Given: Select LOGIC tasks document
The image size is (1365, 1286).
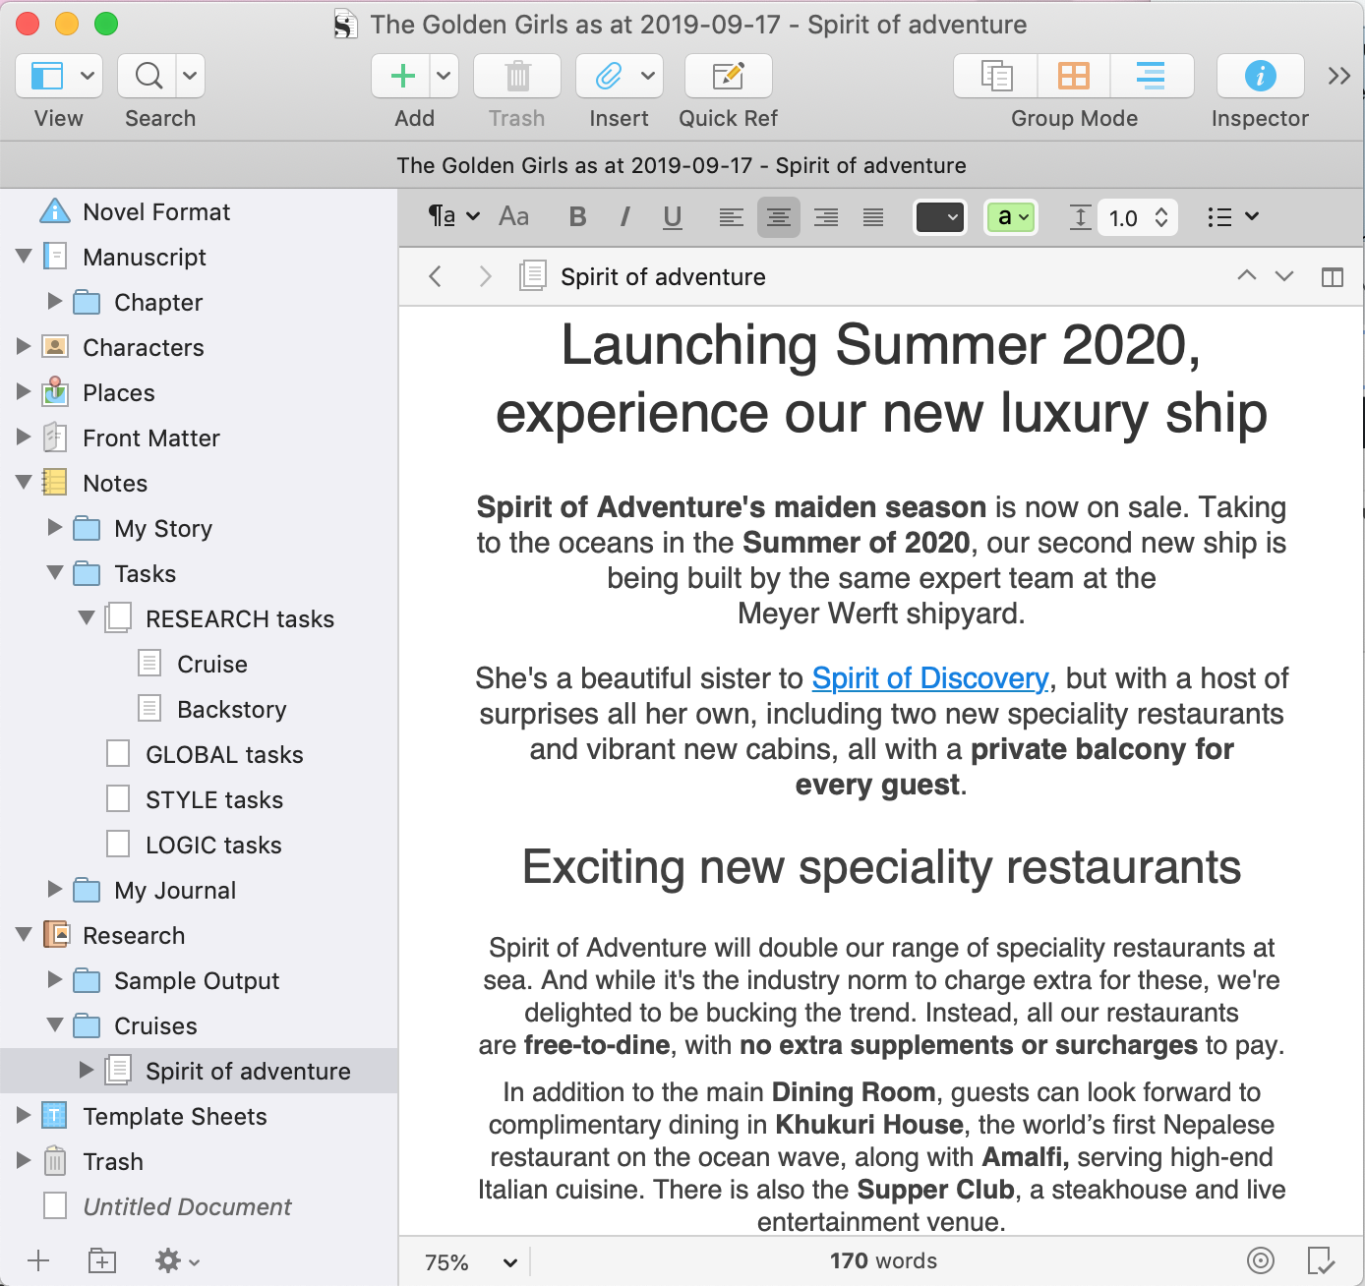Looking at the screenshot, I should click(x=213, y=846).
